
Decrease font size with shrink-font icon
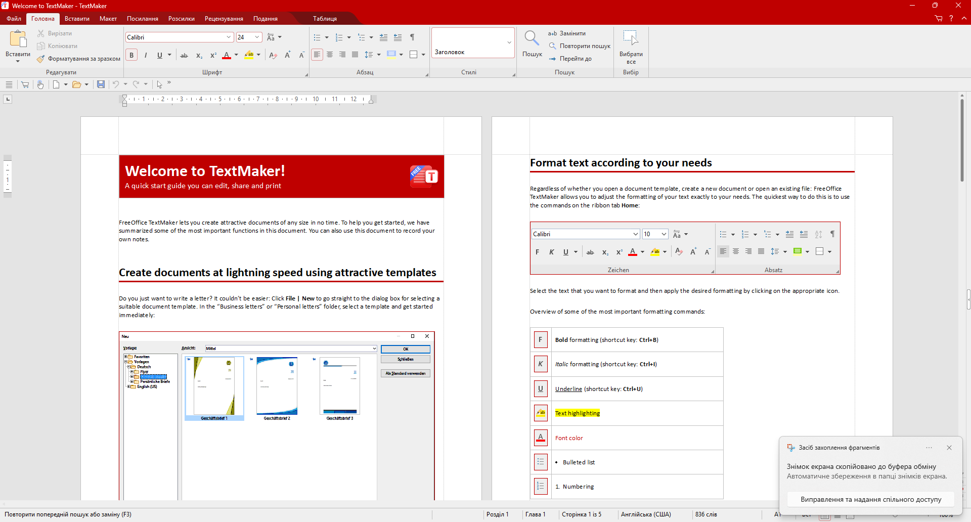(301, 55)
